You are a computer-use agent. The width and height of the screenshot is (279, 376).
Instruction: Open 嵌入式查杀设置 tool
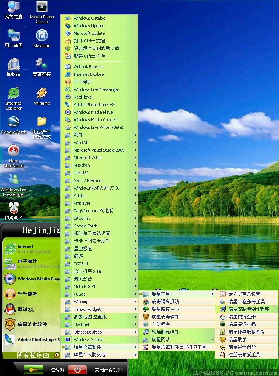(x=246, y=294)
